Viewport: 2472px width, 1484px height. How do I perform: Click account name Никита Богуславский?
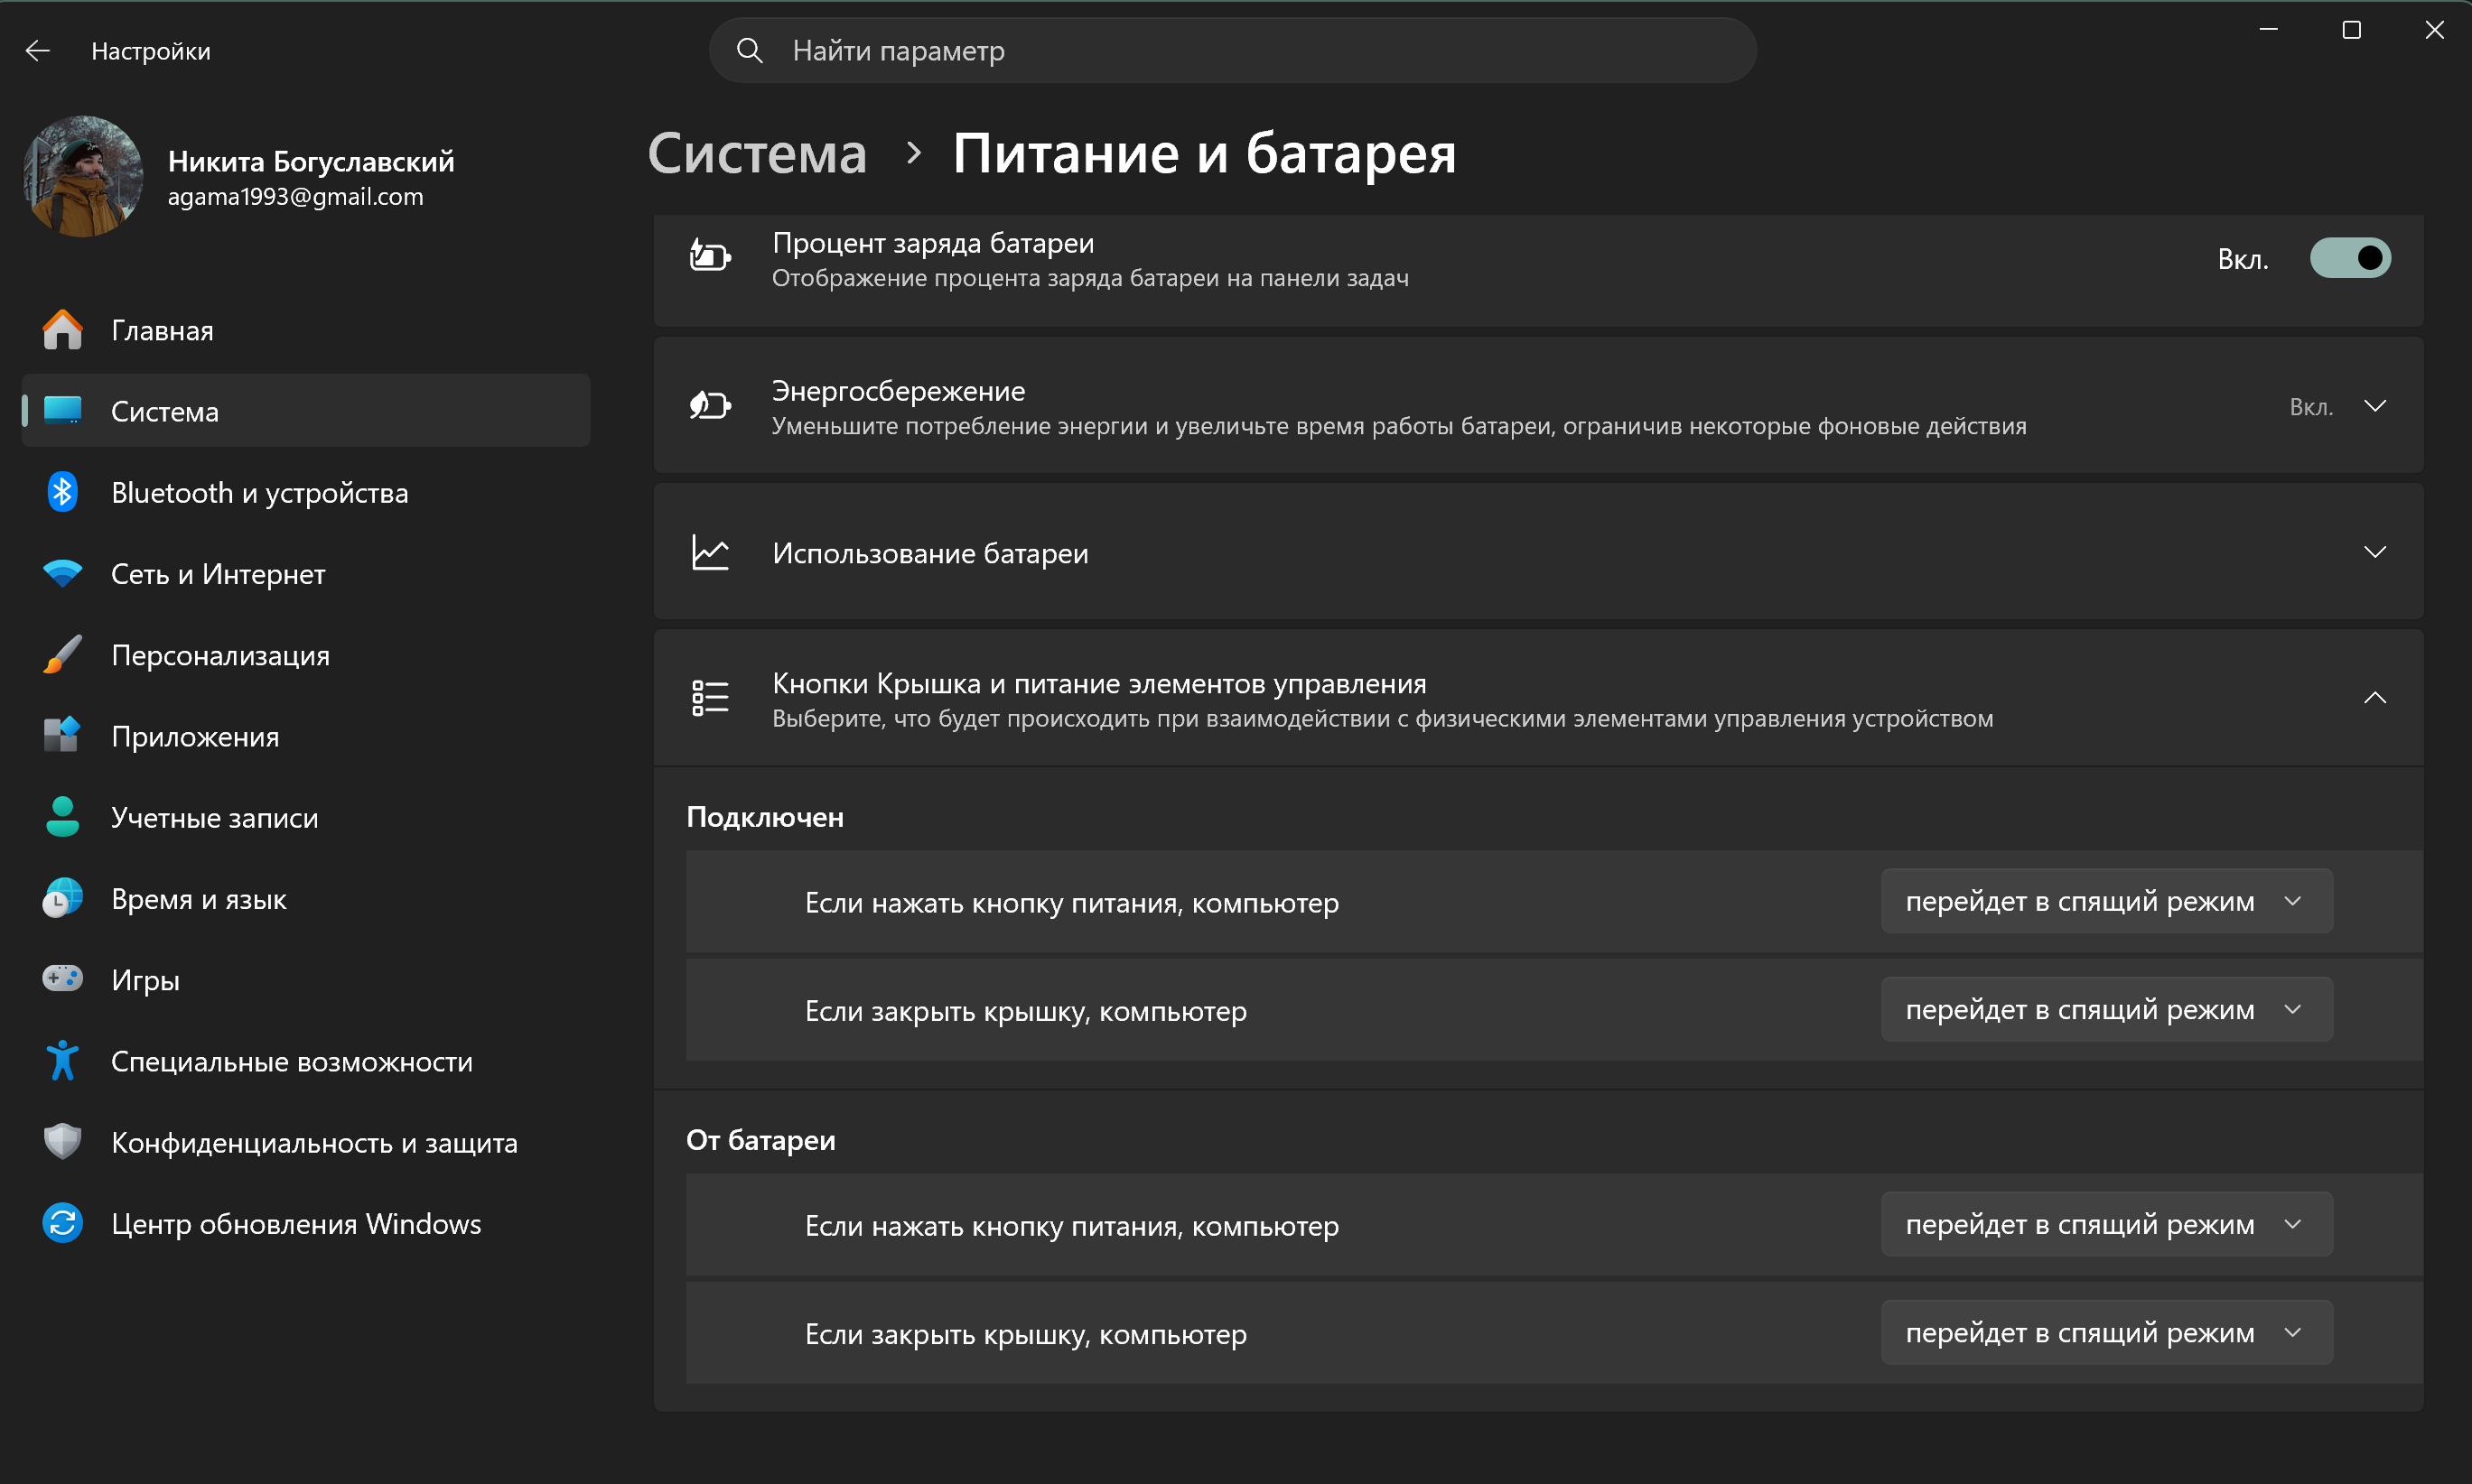point(311,160)
